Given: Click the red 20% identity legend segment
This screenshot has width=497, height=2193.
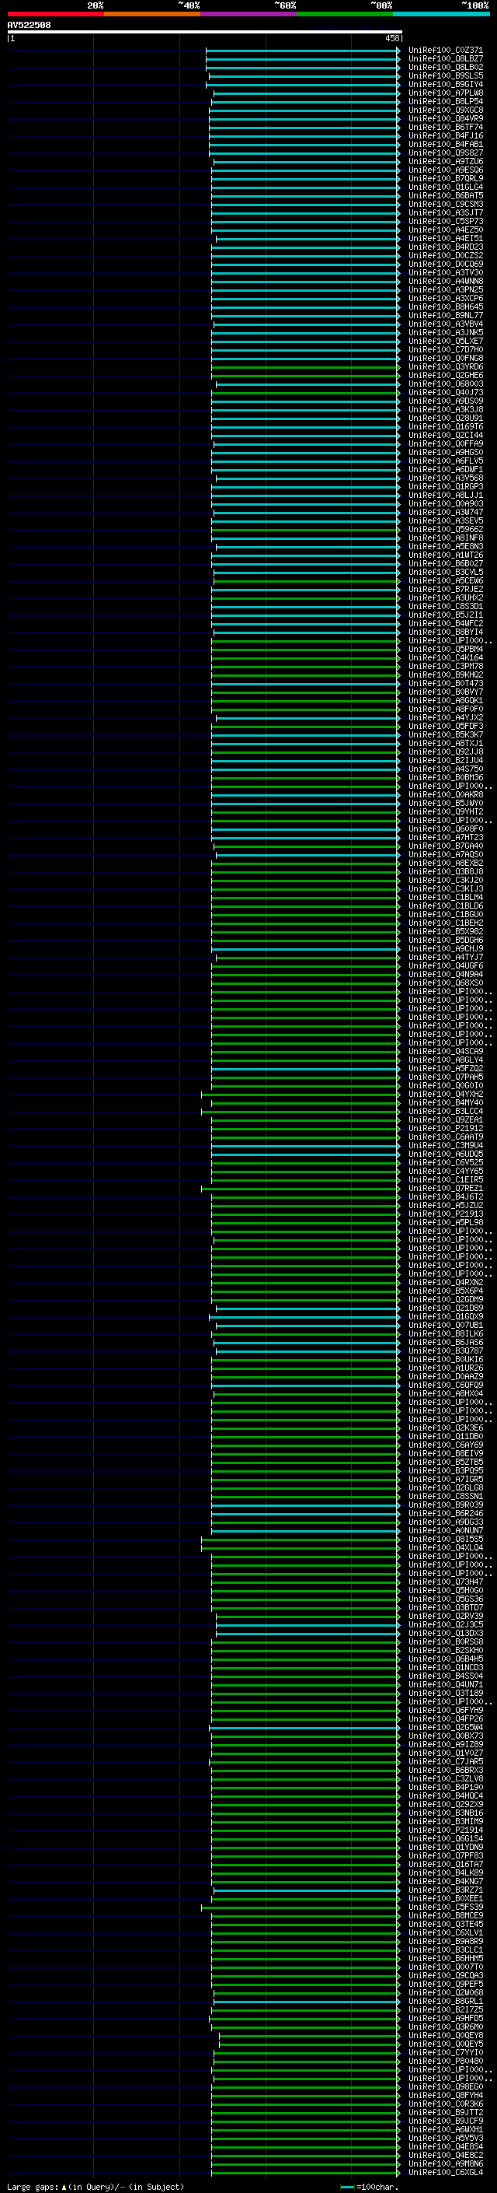Looking at the screenshot, I should (55, 14).
